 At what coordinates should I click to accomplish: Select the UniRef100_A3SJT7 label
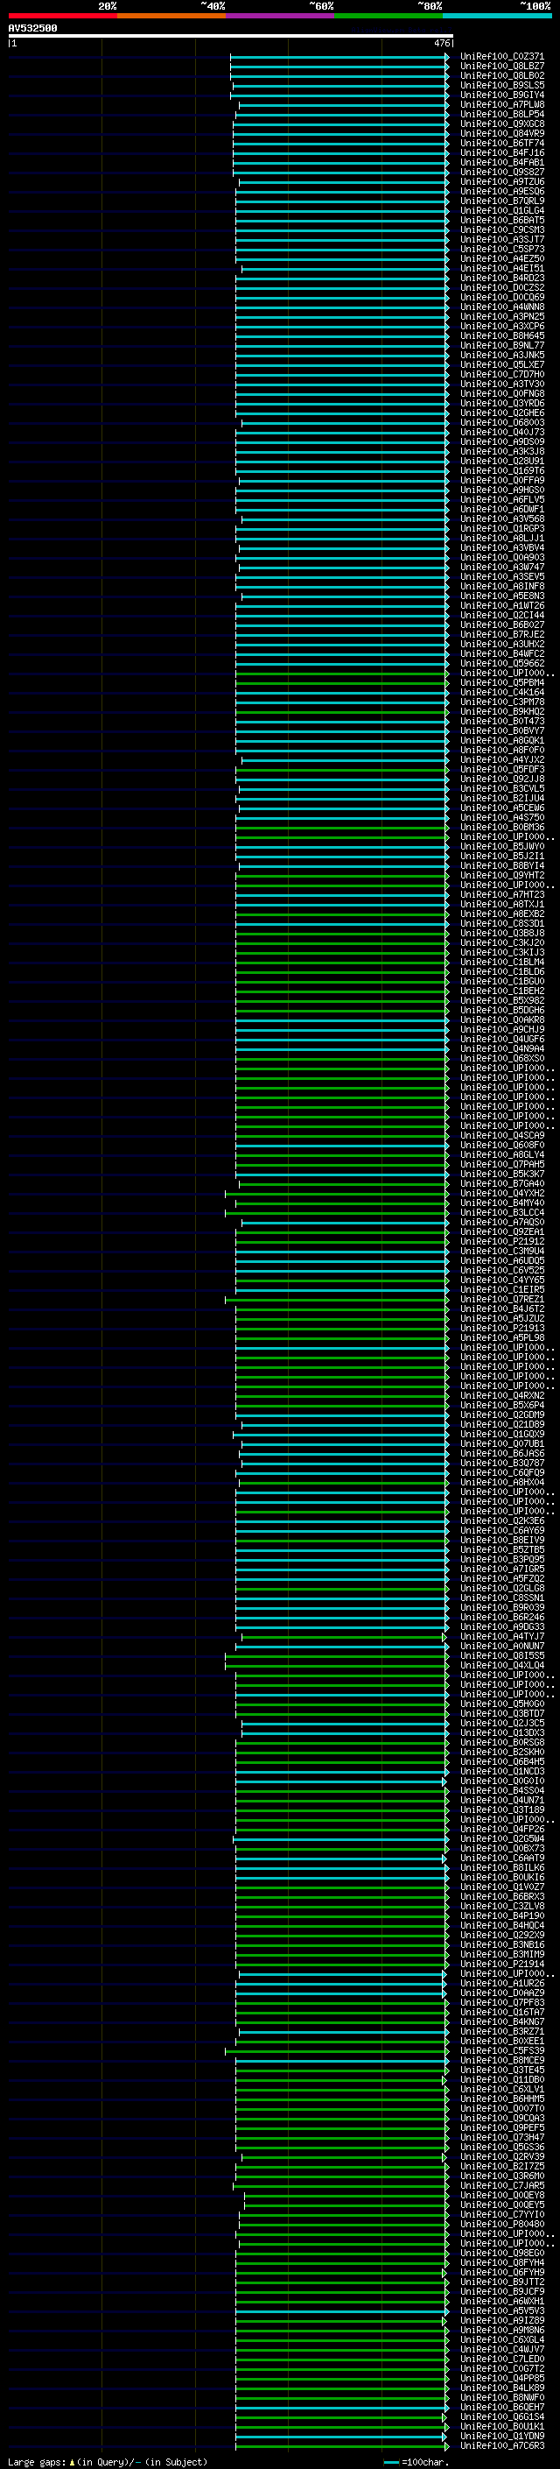pyautogui.click(x=502, y=240)
